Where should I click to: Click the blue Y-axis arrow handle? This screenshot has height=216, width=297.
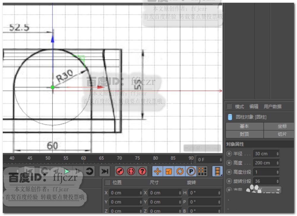pyautogui.click(x=53, y=38)
